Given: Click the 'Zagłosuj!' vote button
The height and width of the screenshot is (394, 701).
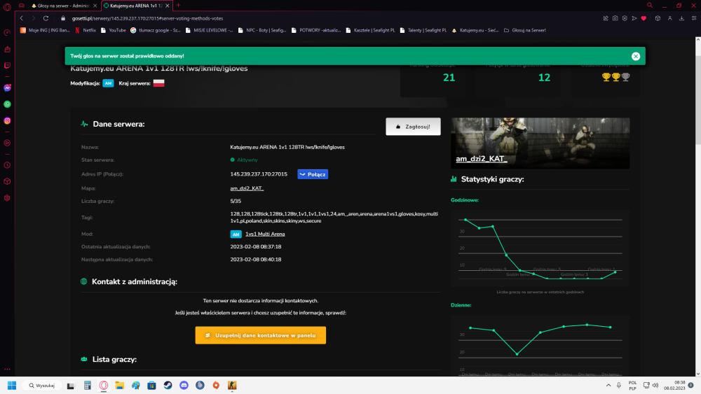Looking at the screenshot, I should point(413,127).
